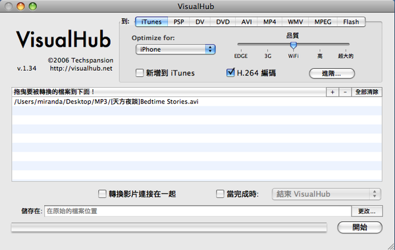Image resolution: width=395 pixels, height=250 pixels.
Task: Enable 轉換影片連接在一起 checkbox
Action: click(102, 194)
